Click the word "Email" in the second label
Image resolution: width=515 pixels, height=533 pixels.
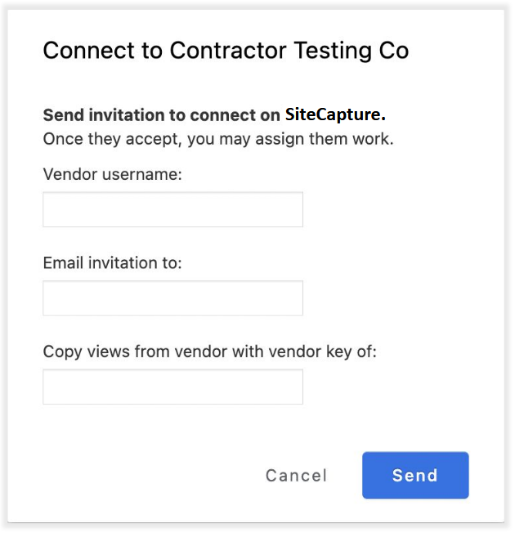(x=62, y=263)
